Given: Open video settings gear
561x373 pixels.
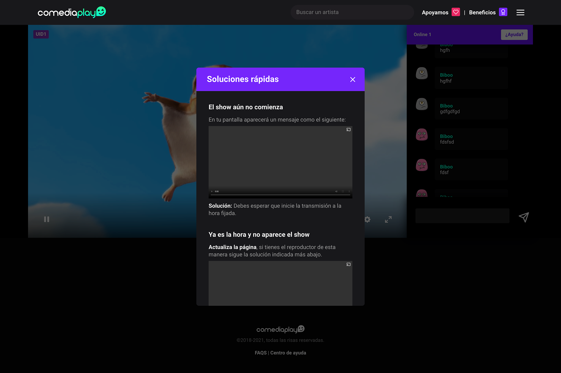Looking at the screenshot, I should 367,219.
